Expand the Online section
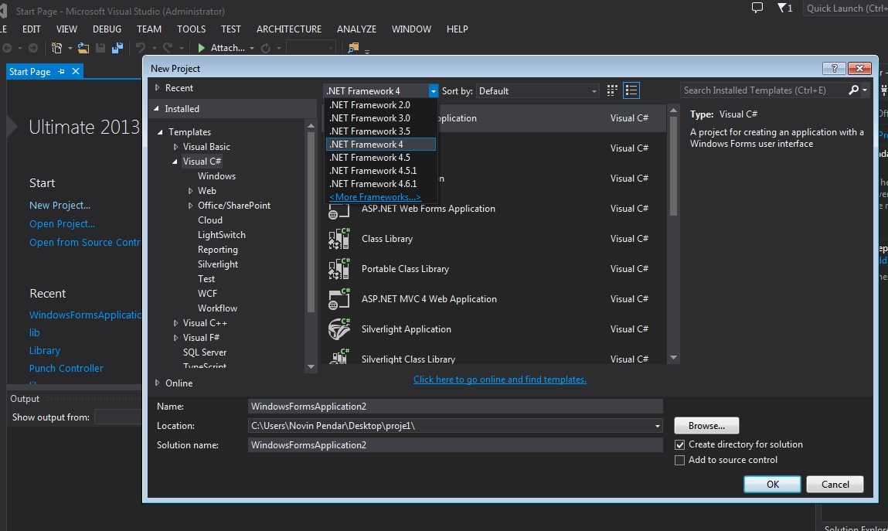Viewport: 888px width, 531px height. click(x=158, y=383)
